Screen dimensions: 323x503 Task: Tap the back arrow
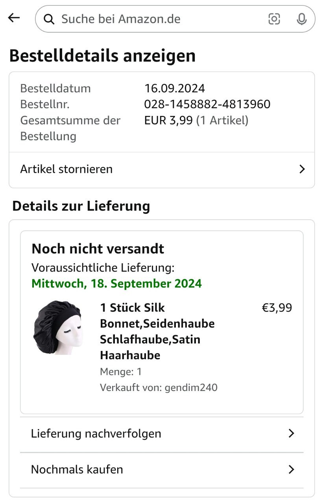point(14,18)
